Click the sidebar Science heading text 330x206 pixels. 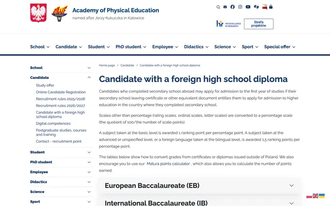click(x=37, y=192)
